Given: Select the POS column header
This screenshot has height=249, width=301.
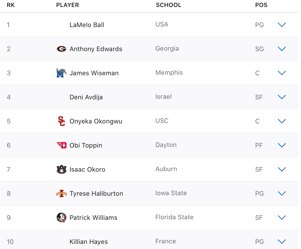Looking at the screenshot, I should [x=261, y=5].
